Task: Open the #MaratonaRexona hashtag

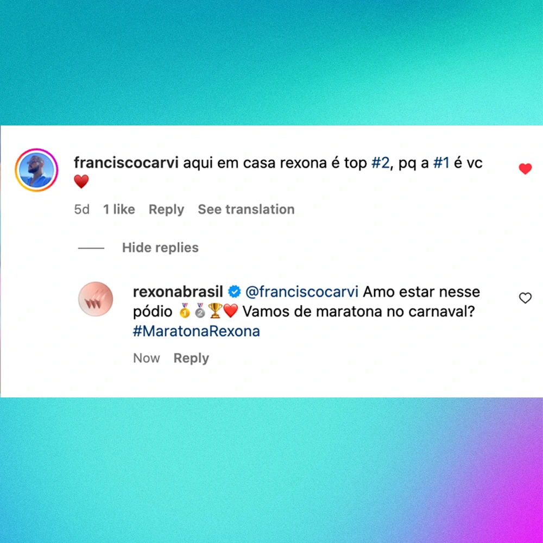Action: [197, 331]
